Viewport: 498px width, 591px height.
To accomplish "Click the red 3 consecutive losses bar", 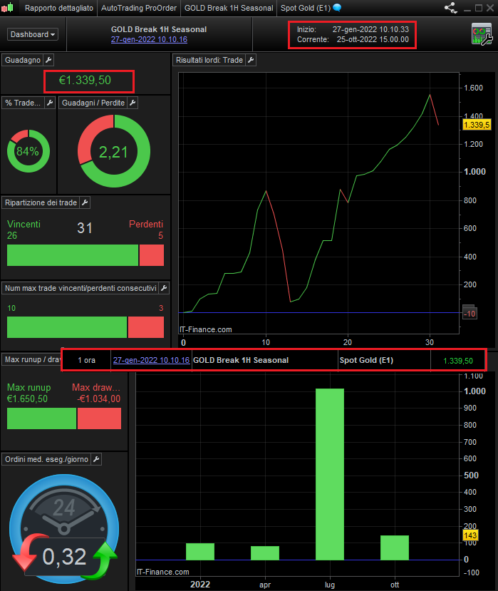I will coord(146,327).
